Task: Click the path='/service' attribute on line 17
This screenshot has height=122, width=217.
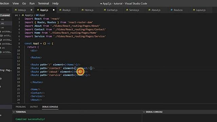Action: (x=51, y=75)
